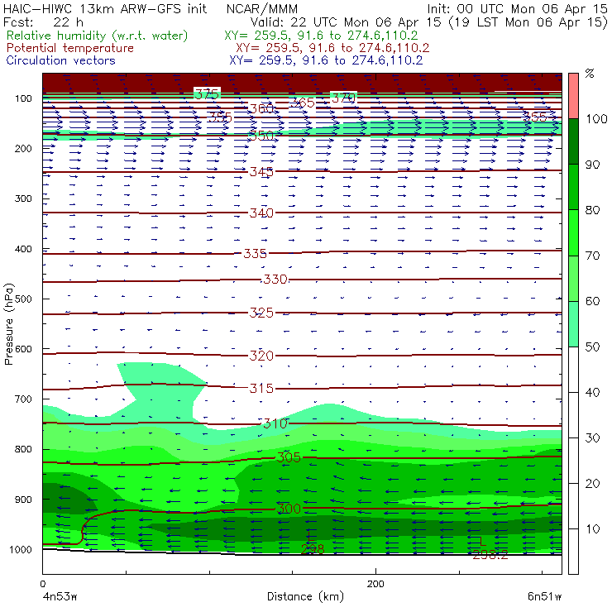
Task: Click the 'Valid: 22 UTC Mon 06 Apr 15' text
Action: 346,22
